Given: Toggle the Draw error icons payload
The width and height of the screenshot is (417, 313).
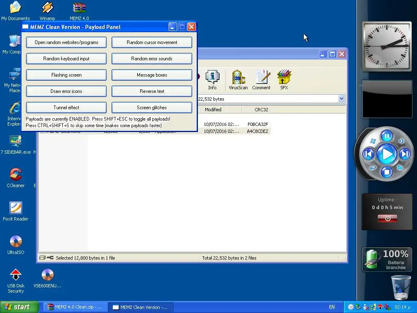Looking at the screenshot, I should [x=66, y=91].
